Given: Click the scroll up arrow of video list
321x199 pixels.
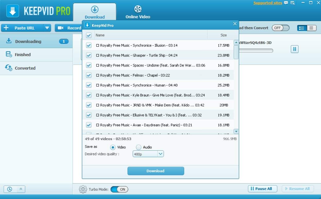Looking at the screenshot, I should click(236, 42).
